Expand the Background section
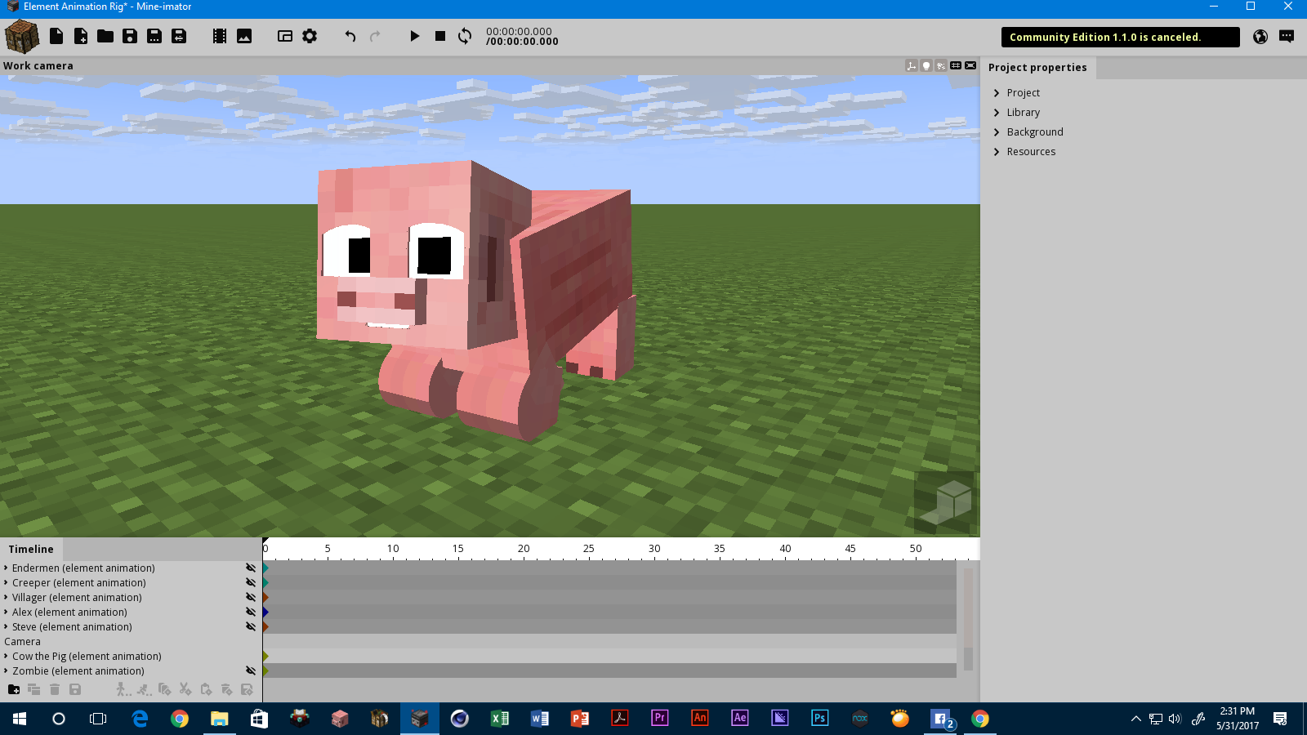 [997, 132]
